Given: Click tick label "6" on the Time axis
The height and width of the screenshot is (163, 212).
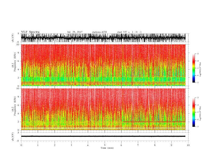Looking at the screenshot, I should tap(121, 145).
